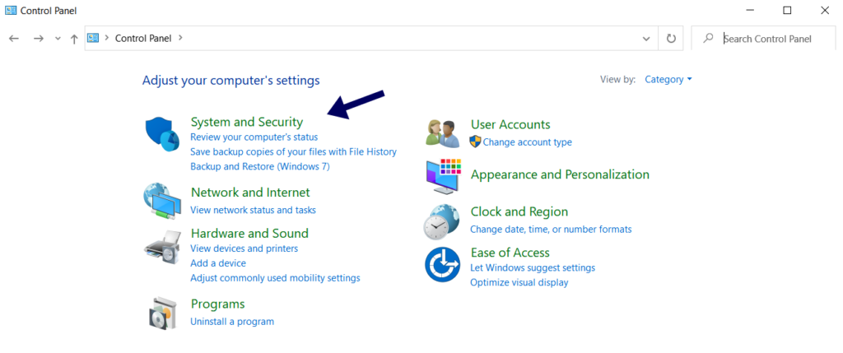843x353 pixels.
Task: Open the Clock and Region icon
Action: click(x=441, y=221)
